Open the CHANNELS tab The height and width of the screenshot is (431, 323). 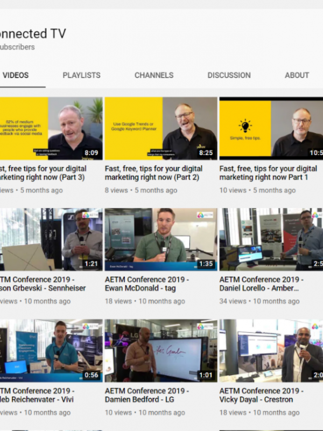pos(154,75)
